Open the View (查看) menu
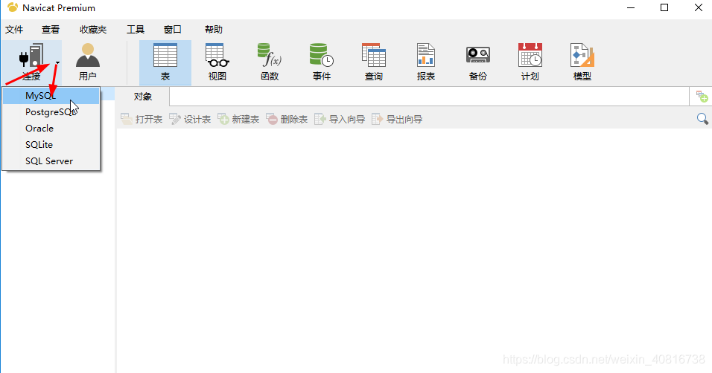Image resolution: width=712 pixels, height=373 pixels. 51,30
